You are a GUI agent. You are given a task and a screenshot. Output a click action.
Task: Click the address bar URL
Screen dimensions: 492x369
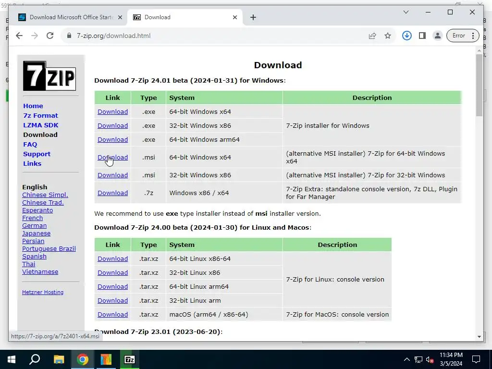click(113, 36)
